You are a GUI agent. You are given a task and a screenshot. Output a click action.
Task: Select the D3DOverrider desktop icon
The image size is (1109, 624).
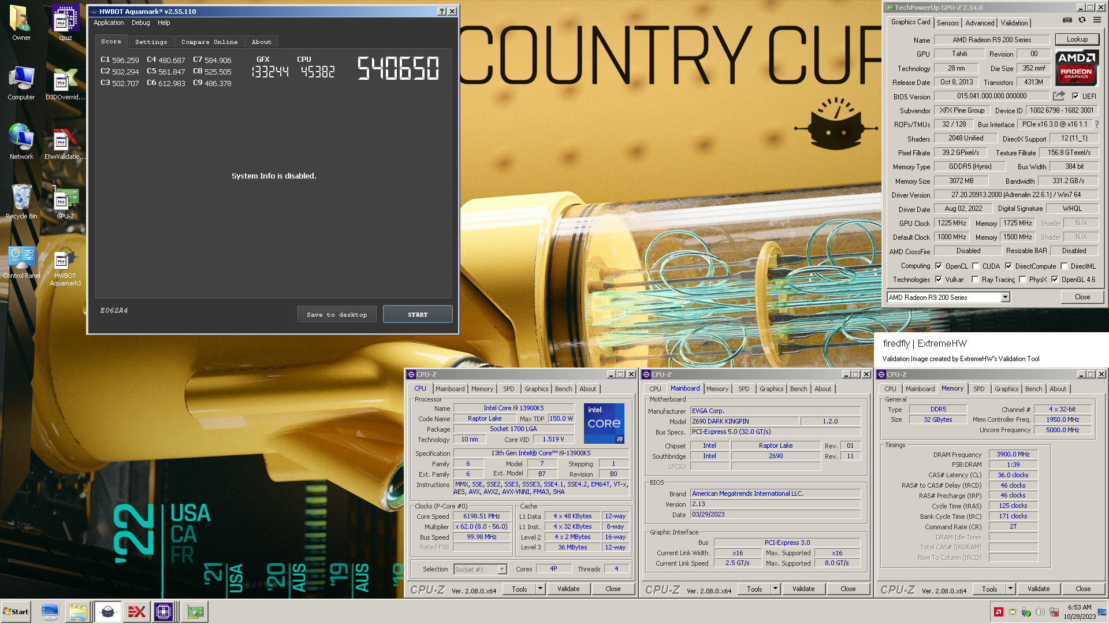point(65,83)
